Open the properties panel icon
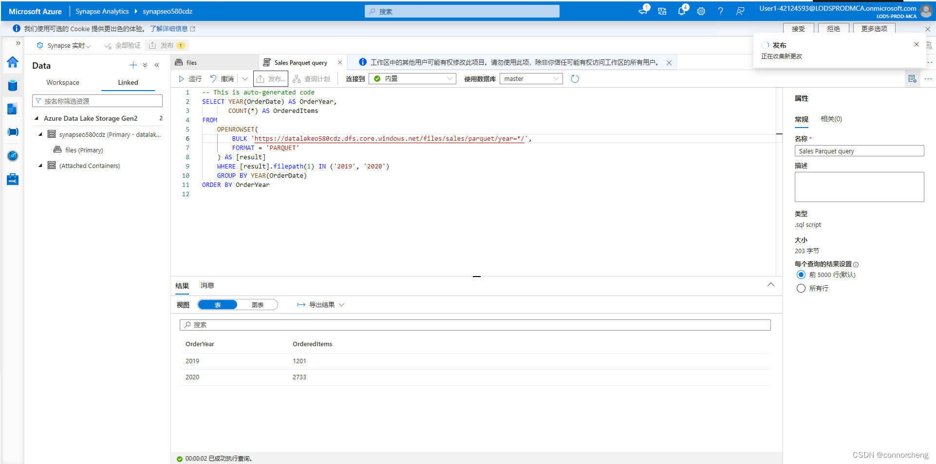 click(912, 79)
